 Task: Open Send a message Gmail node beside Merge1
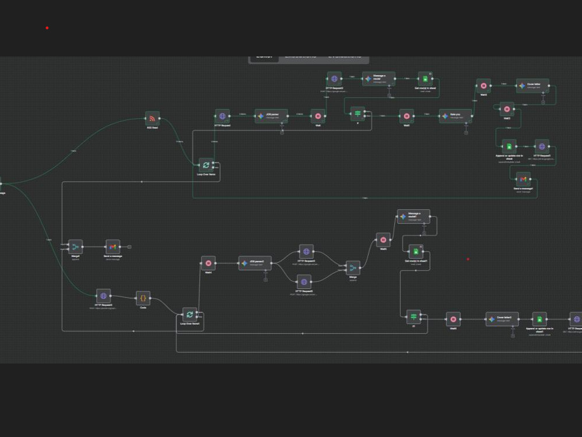pos(113,246)
